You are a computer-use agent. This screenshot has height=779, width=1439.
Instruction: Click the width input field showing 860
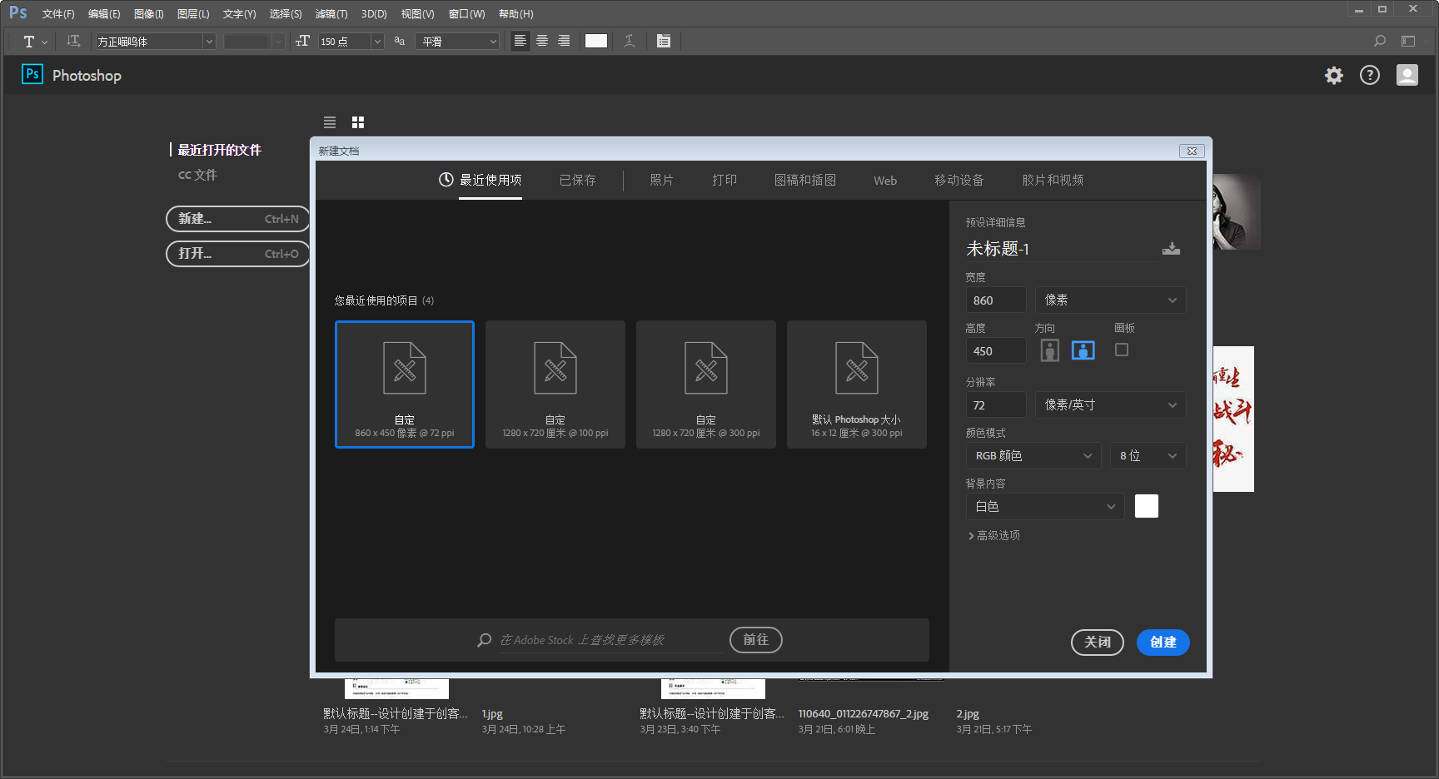(996, 300)
